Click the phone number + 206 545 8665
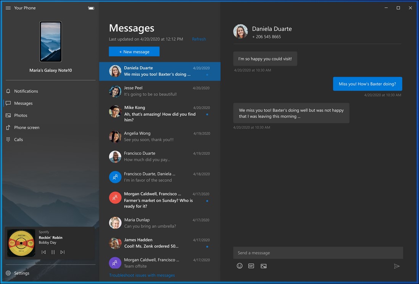 [266, 37]
